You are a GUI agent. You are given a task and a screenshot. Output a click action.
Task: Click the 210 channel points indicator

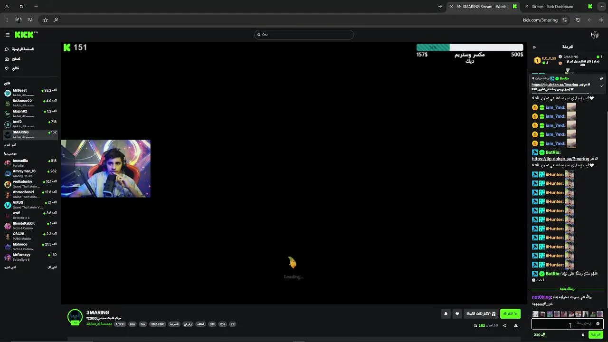pyautogui.click(x=539, y=335)
